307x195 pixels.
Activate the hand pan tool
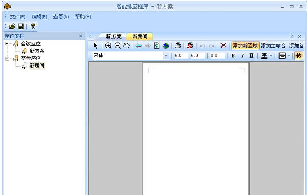(x=126, y=46)
